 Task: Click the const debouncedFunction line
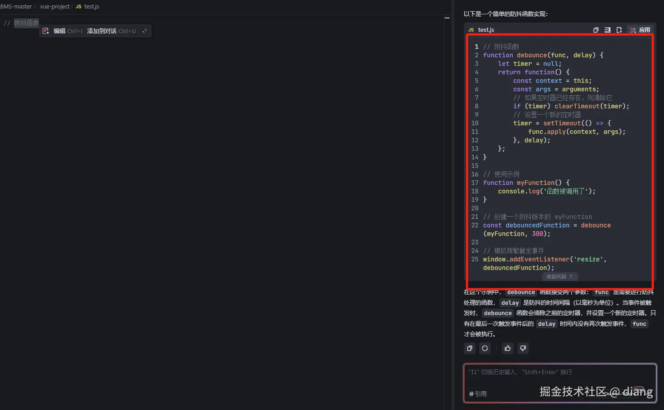[x=547, y=230]
